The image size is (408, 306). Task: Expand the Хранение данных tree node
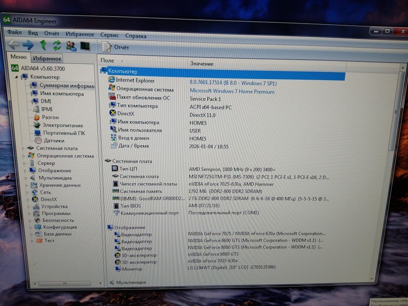[27, 185]
